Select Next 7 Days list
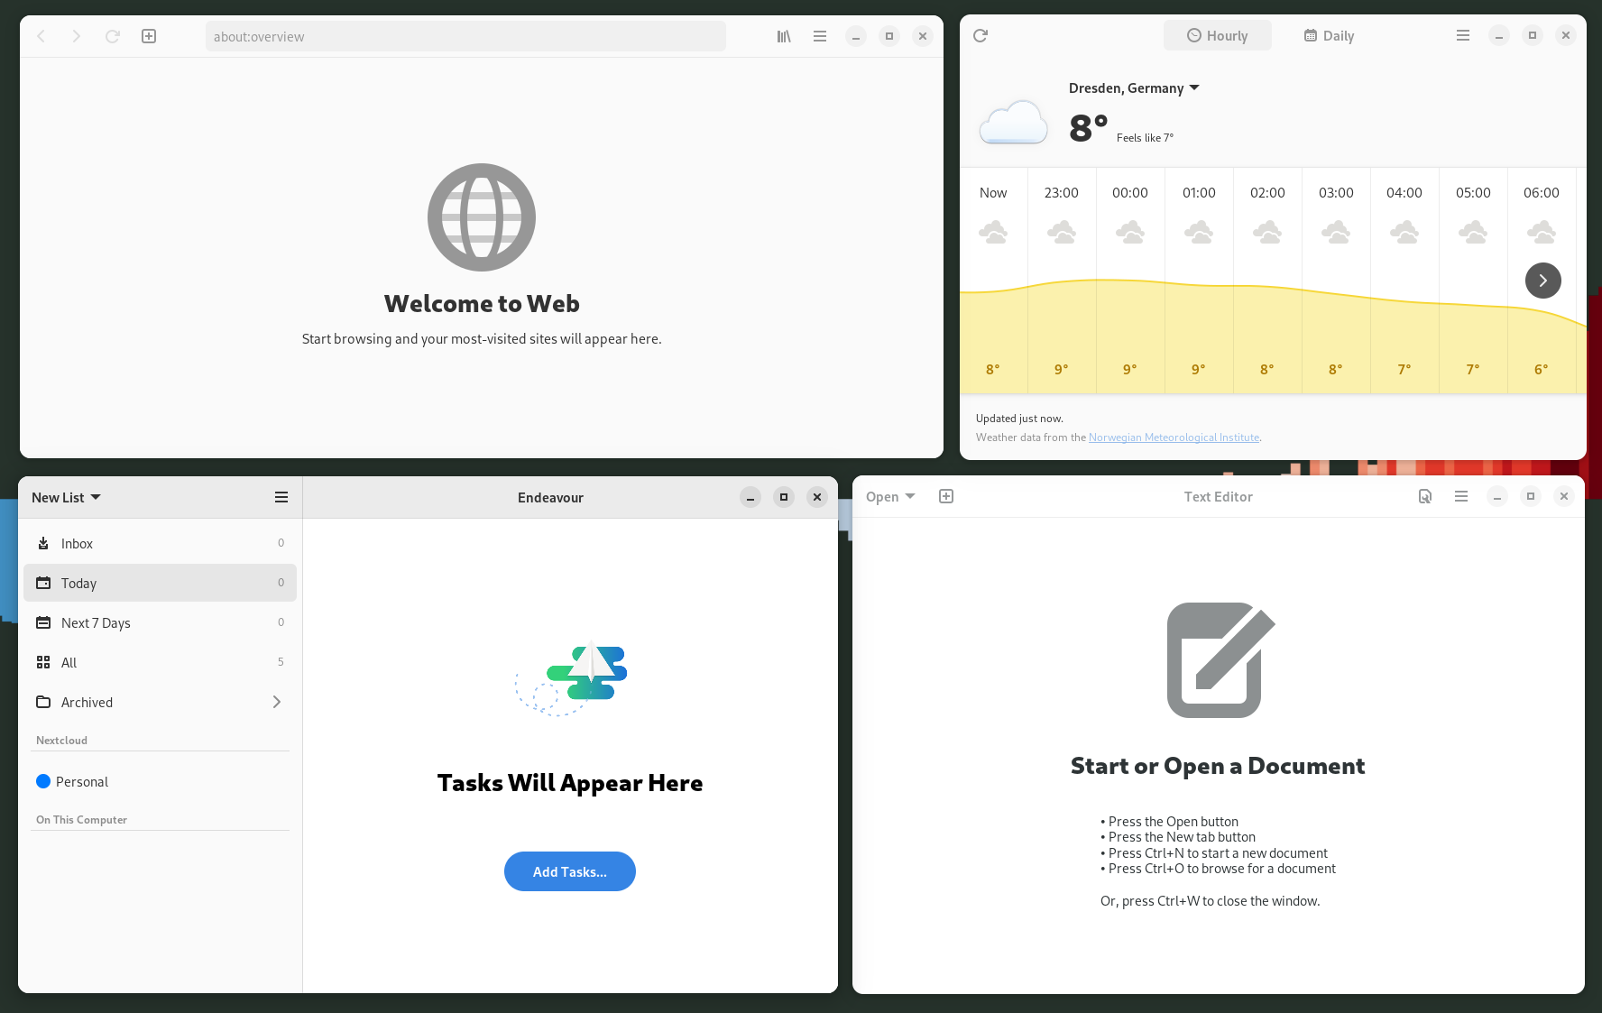This screenshot has height=1013, width=1602. [x=160, y=622]
